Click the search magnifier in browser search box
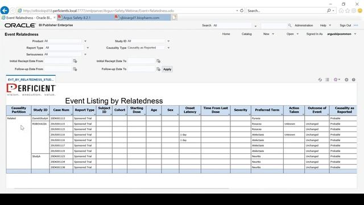Screen dimensions: 364x205 329,11
